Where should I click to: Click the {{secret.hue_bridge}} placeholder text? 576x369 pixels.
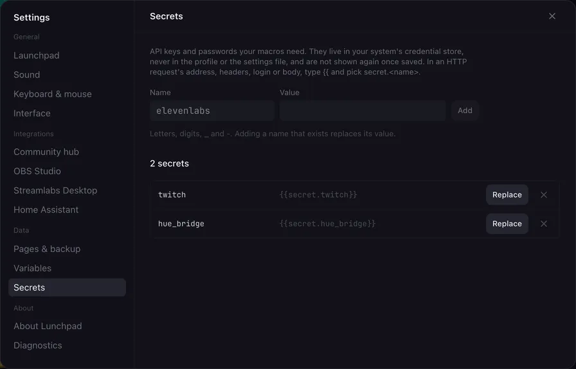(x=328, y=224)
